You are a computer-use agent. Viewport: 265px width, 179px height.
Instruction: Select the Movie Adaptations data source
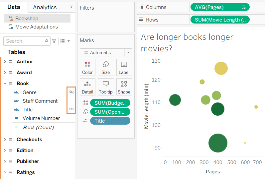click(37, 27)
